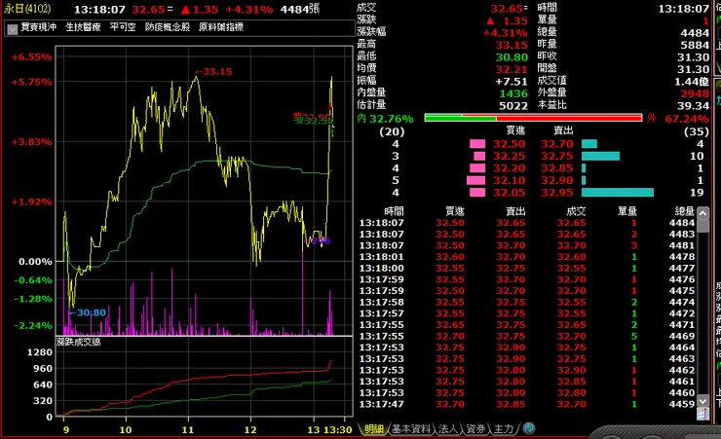Click the tick list scroll-up arrow

(702, 213)
